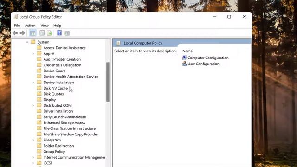Click the Enhanced Storage Access folder icon
The height and width of the screenshot is (167, 297).
point(39,122)
